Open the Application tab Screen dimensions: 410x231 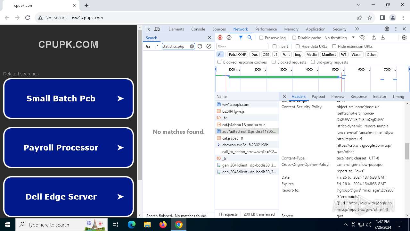pyautogui.click(x=316, y=29)
